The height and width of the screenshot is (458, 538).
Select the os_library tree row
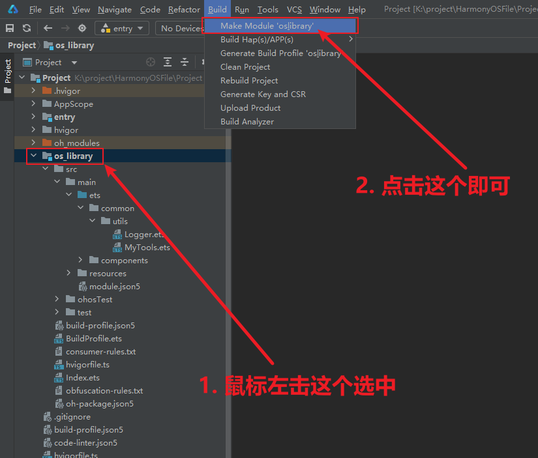pyautogui.click(x=123, y=156)
